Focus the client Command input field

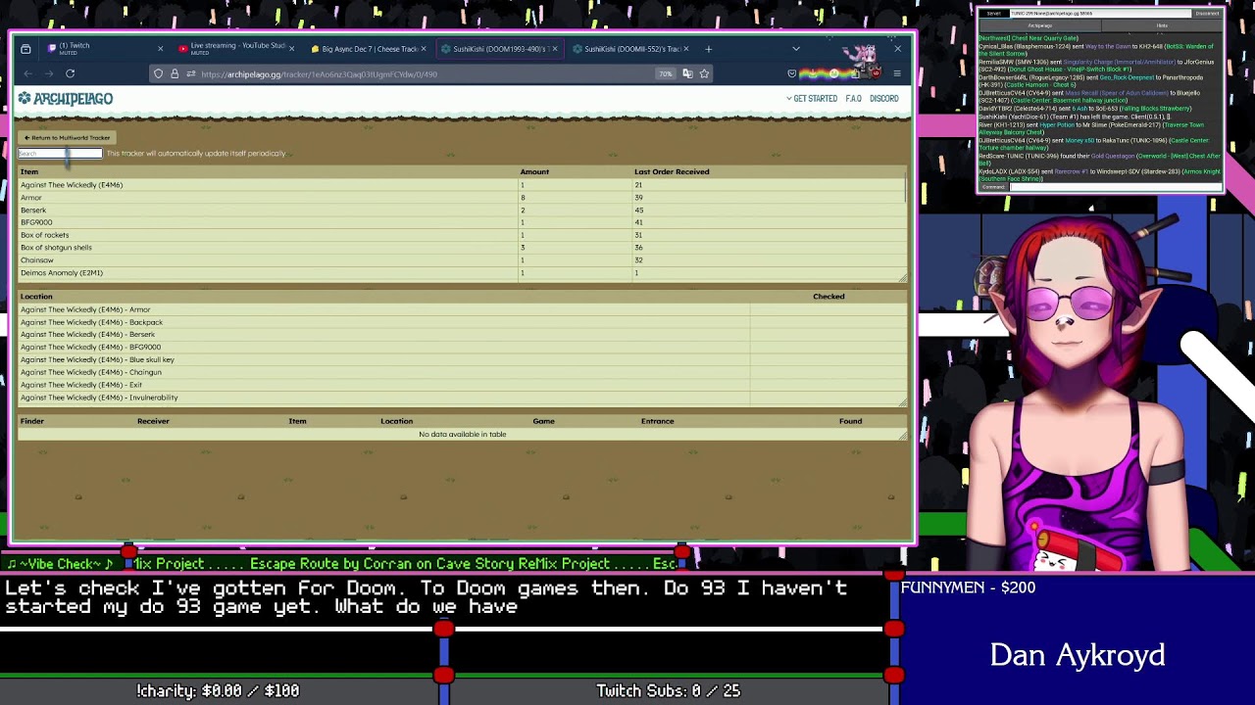tap(1117, 187)
